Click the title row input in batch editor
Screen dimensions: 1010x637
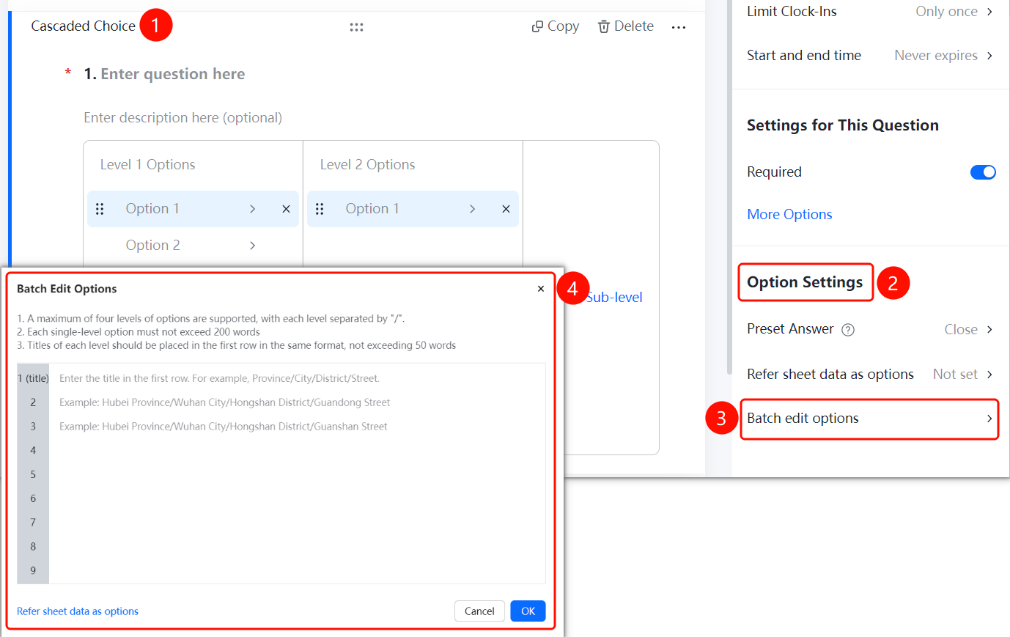pyautogui.click(x=297, y=378)
